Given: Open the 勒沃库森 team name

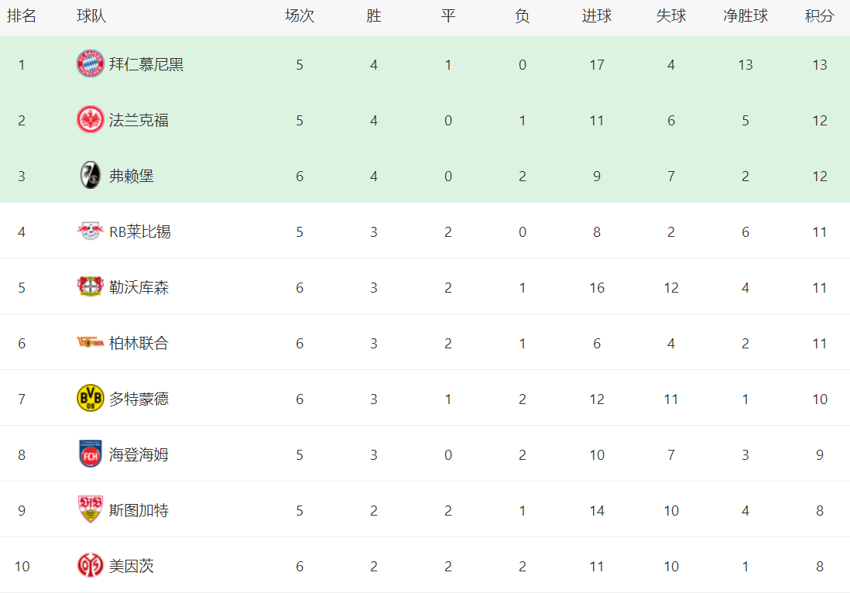Looking at the screenshot, I should coord(139,287).
